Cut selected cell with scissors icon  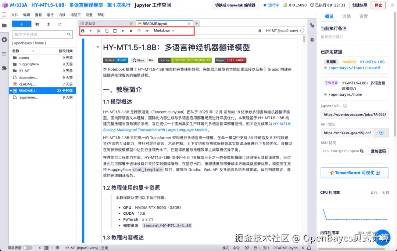coord(99,31)
